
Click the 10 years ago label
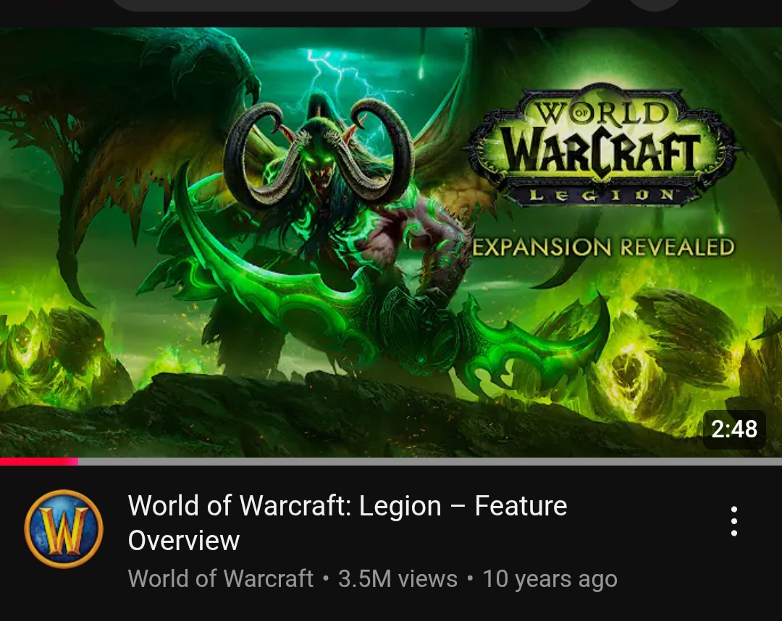[550, 578]
